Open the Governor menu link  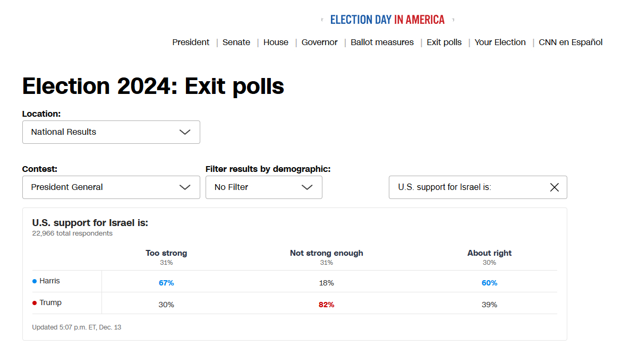(x=319, y=42)
